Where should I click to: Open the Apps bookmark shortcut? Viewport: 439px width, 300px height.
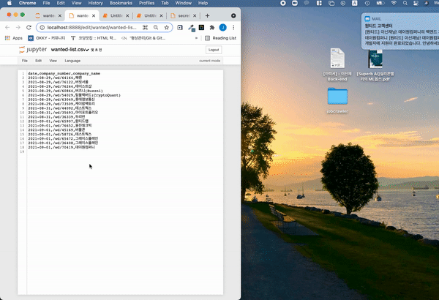[x=13, y=38]
